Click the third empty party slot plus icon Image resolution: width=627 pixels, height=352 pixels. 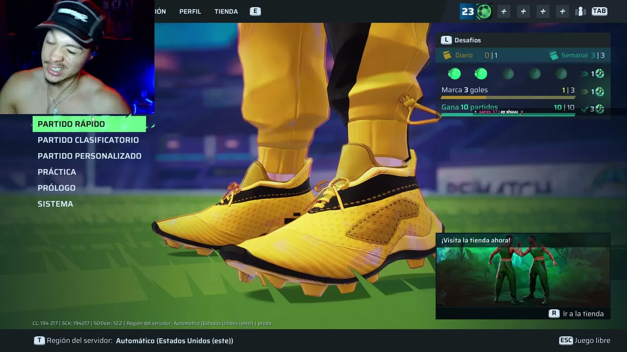tap(543, 11)
